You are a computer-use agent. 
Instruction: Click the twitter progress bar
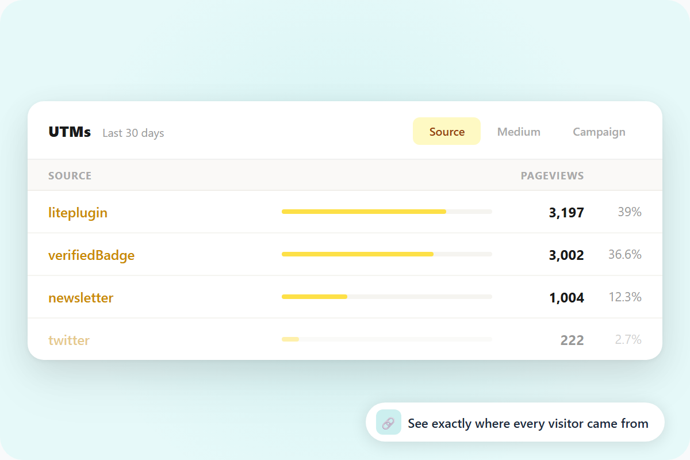[x=387, y=339]
